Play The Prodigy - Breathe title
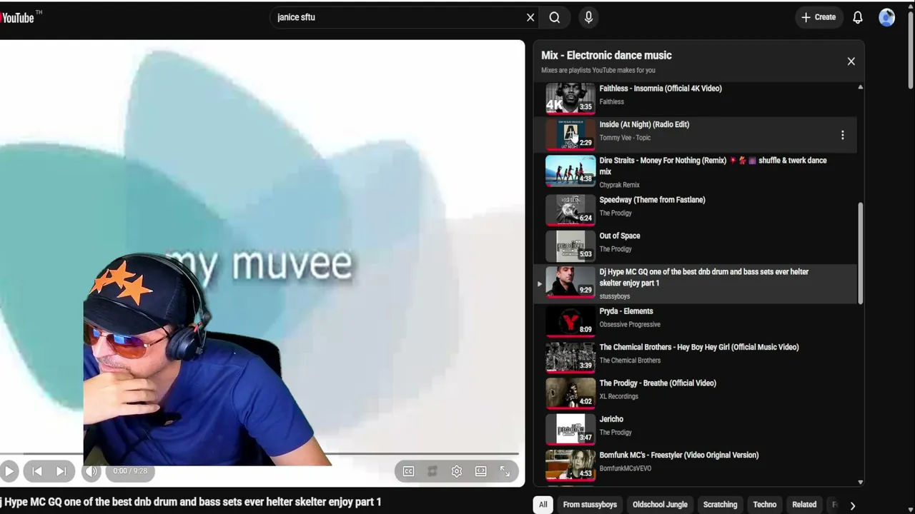Image resolution: width=915 pixels, height=514 pixels. click(x=658, y=383)
